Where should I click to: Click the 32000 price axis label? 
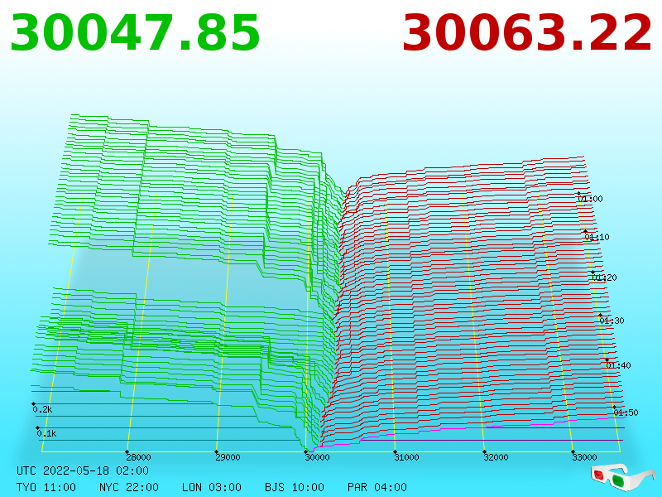pyautogui.click(x=496, y=457)
